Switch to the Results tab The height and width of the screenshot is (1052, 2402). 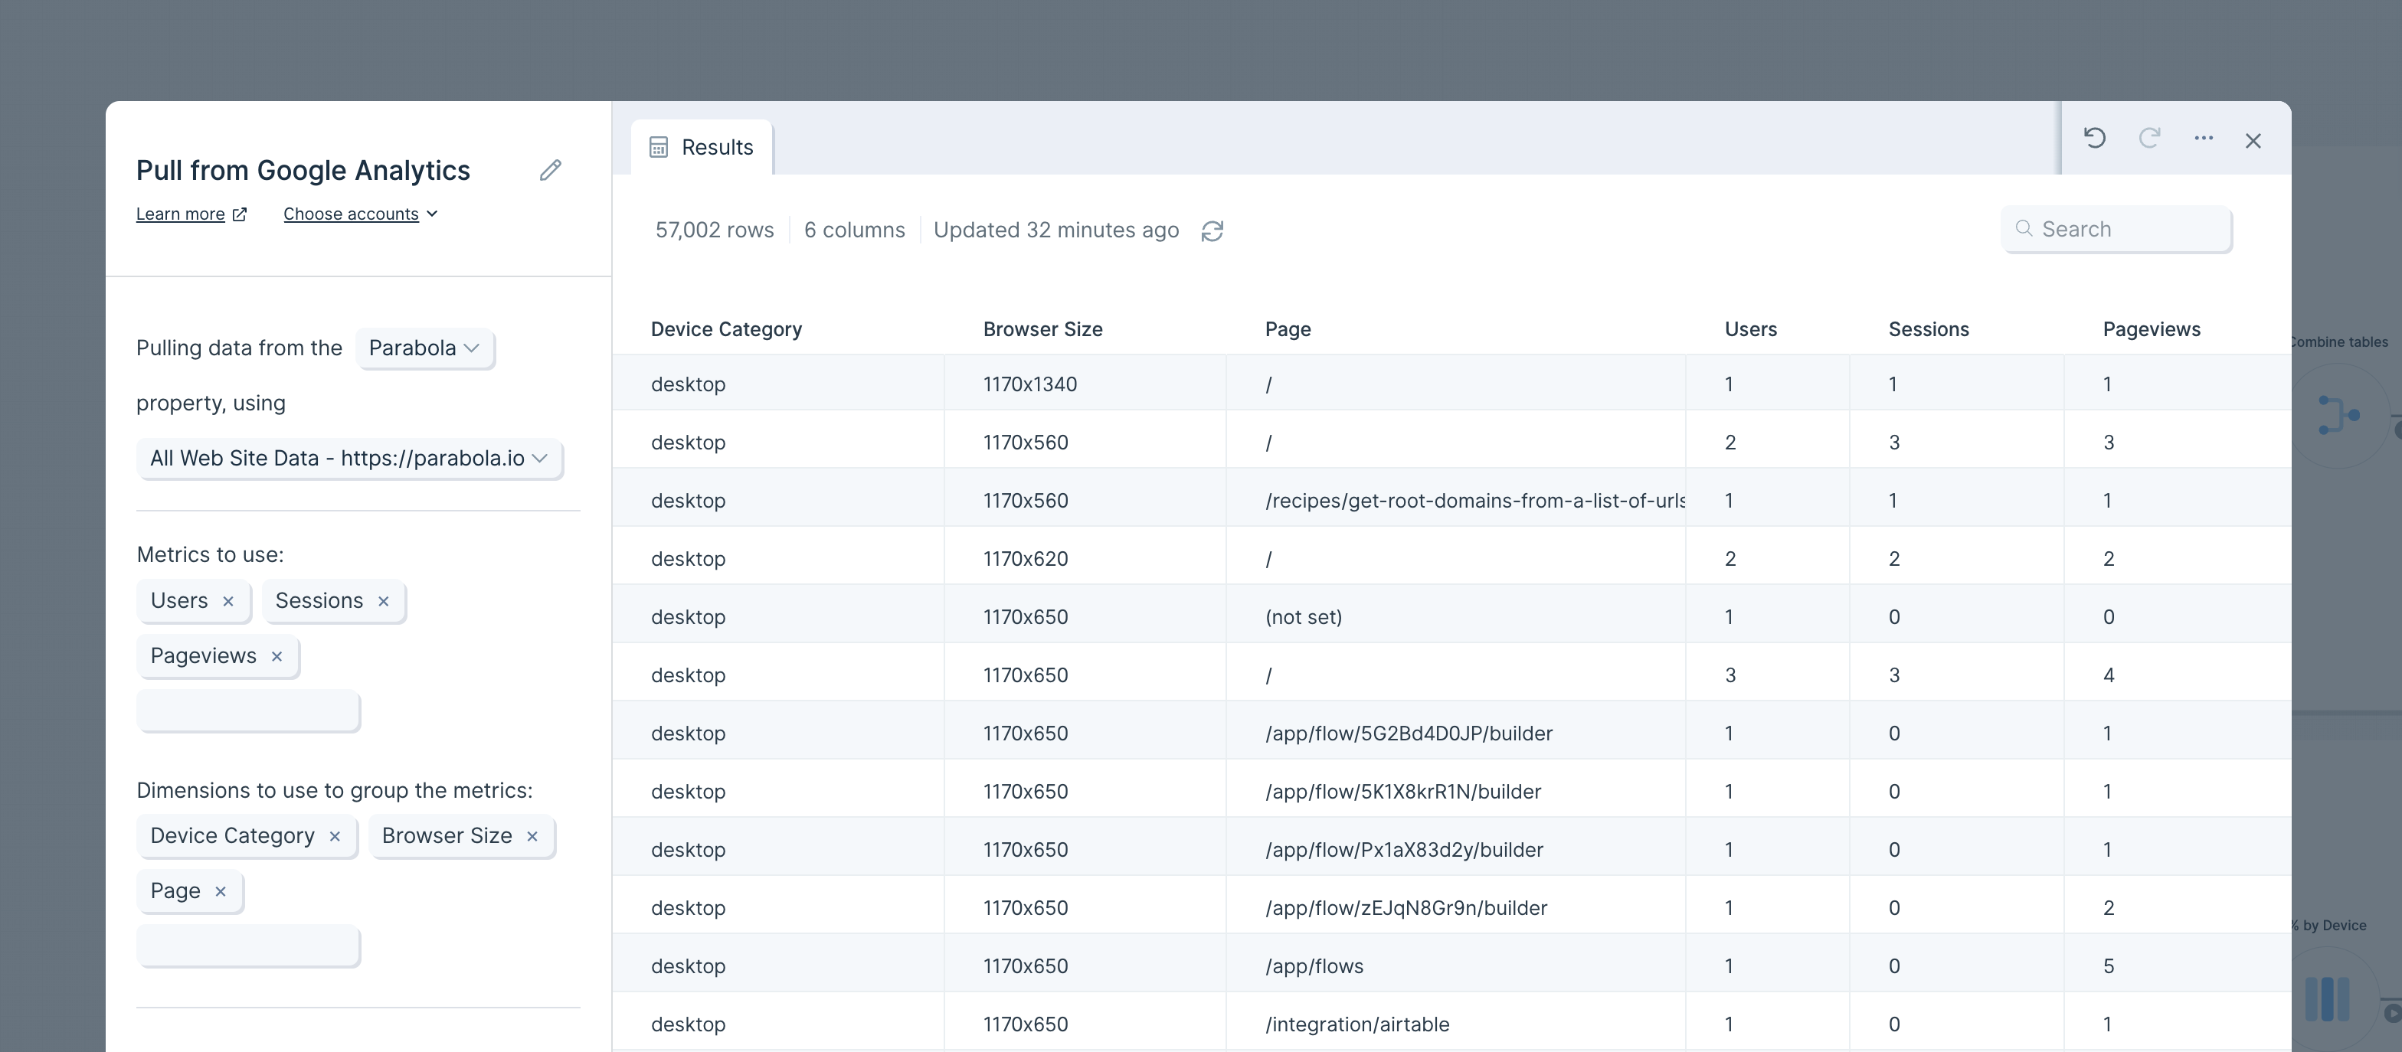click(701, 147)
